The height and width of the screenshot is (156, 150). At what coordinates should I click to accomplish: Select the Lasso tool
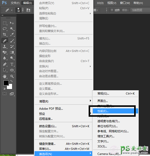coord(5,29)
